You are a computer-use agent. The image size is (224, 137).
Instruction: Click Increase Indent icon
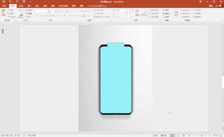point(85,11)
